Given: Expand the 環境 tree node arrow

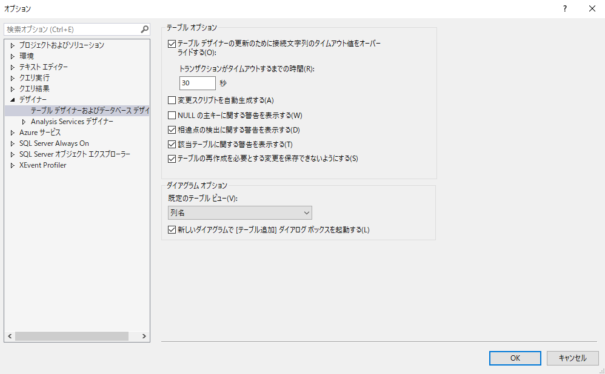Looking at the screenshot, I should (12, 56).
